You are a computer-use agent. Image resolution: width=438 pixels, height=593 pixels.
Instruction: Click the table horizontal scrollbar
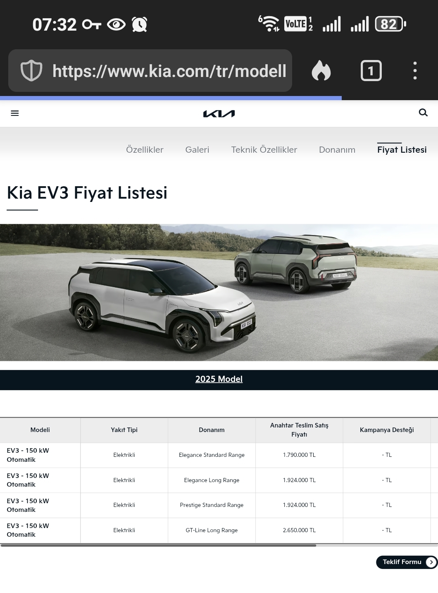(x=158, y=545)
